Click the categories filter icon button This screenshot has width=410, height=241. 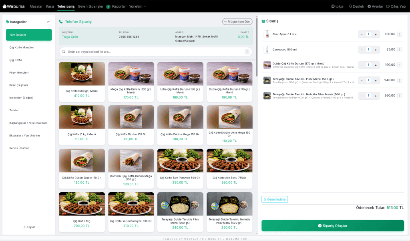[x=48, y=22]
